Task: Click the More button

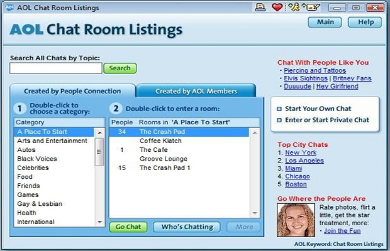Action: 243,227
